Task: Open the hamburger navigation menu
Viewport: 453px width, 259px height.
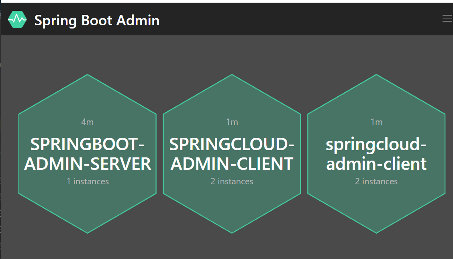Action: click(447, 18)
